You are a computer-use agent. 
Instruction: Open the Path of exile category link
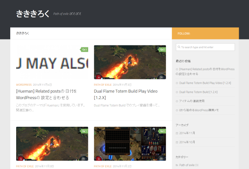pos(187,165)
